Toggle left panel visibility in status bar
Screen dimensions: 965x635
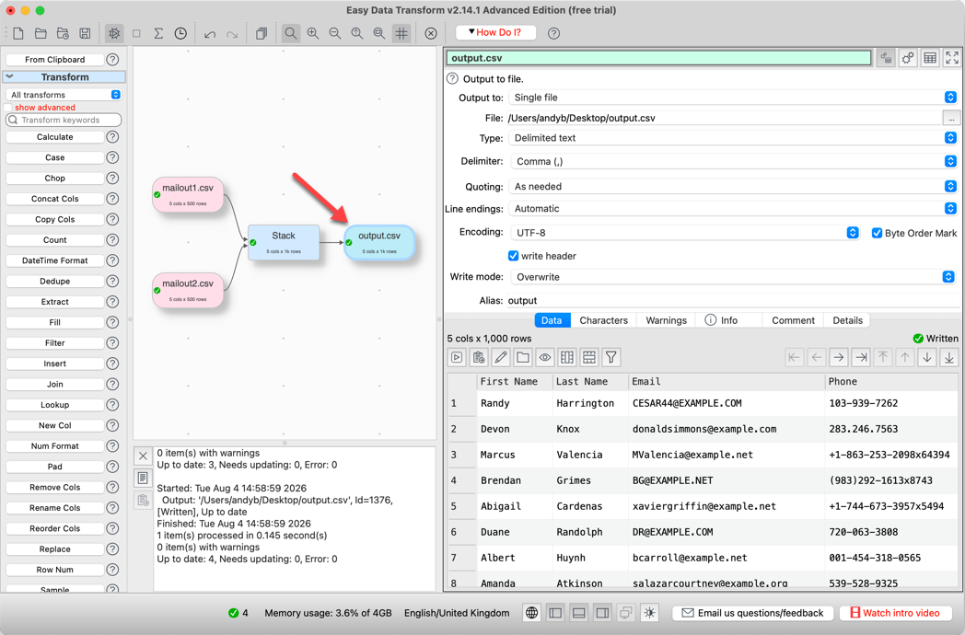click(x=555, y=613)
